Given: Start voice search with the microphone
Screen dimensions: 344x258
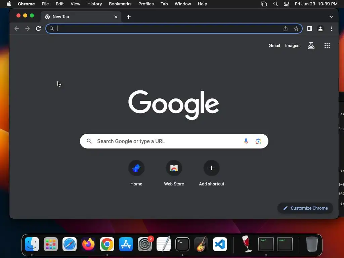Looking at the screenshot, I should tap(246, 141).
